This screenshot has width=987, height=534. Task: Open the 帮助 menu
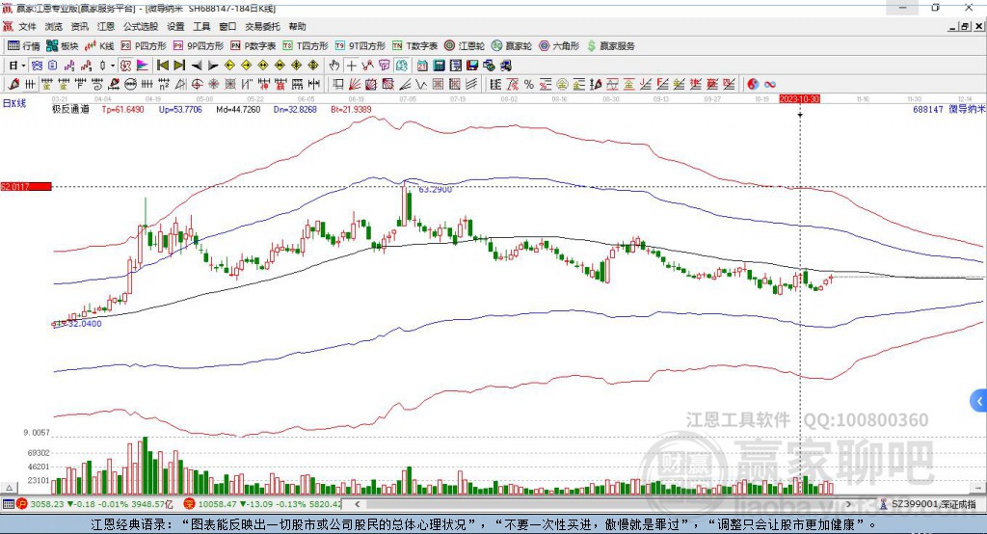click(297, 26)
